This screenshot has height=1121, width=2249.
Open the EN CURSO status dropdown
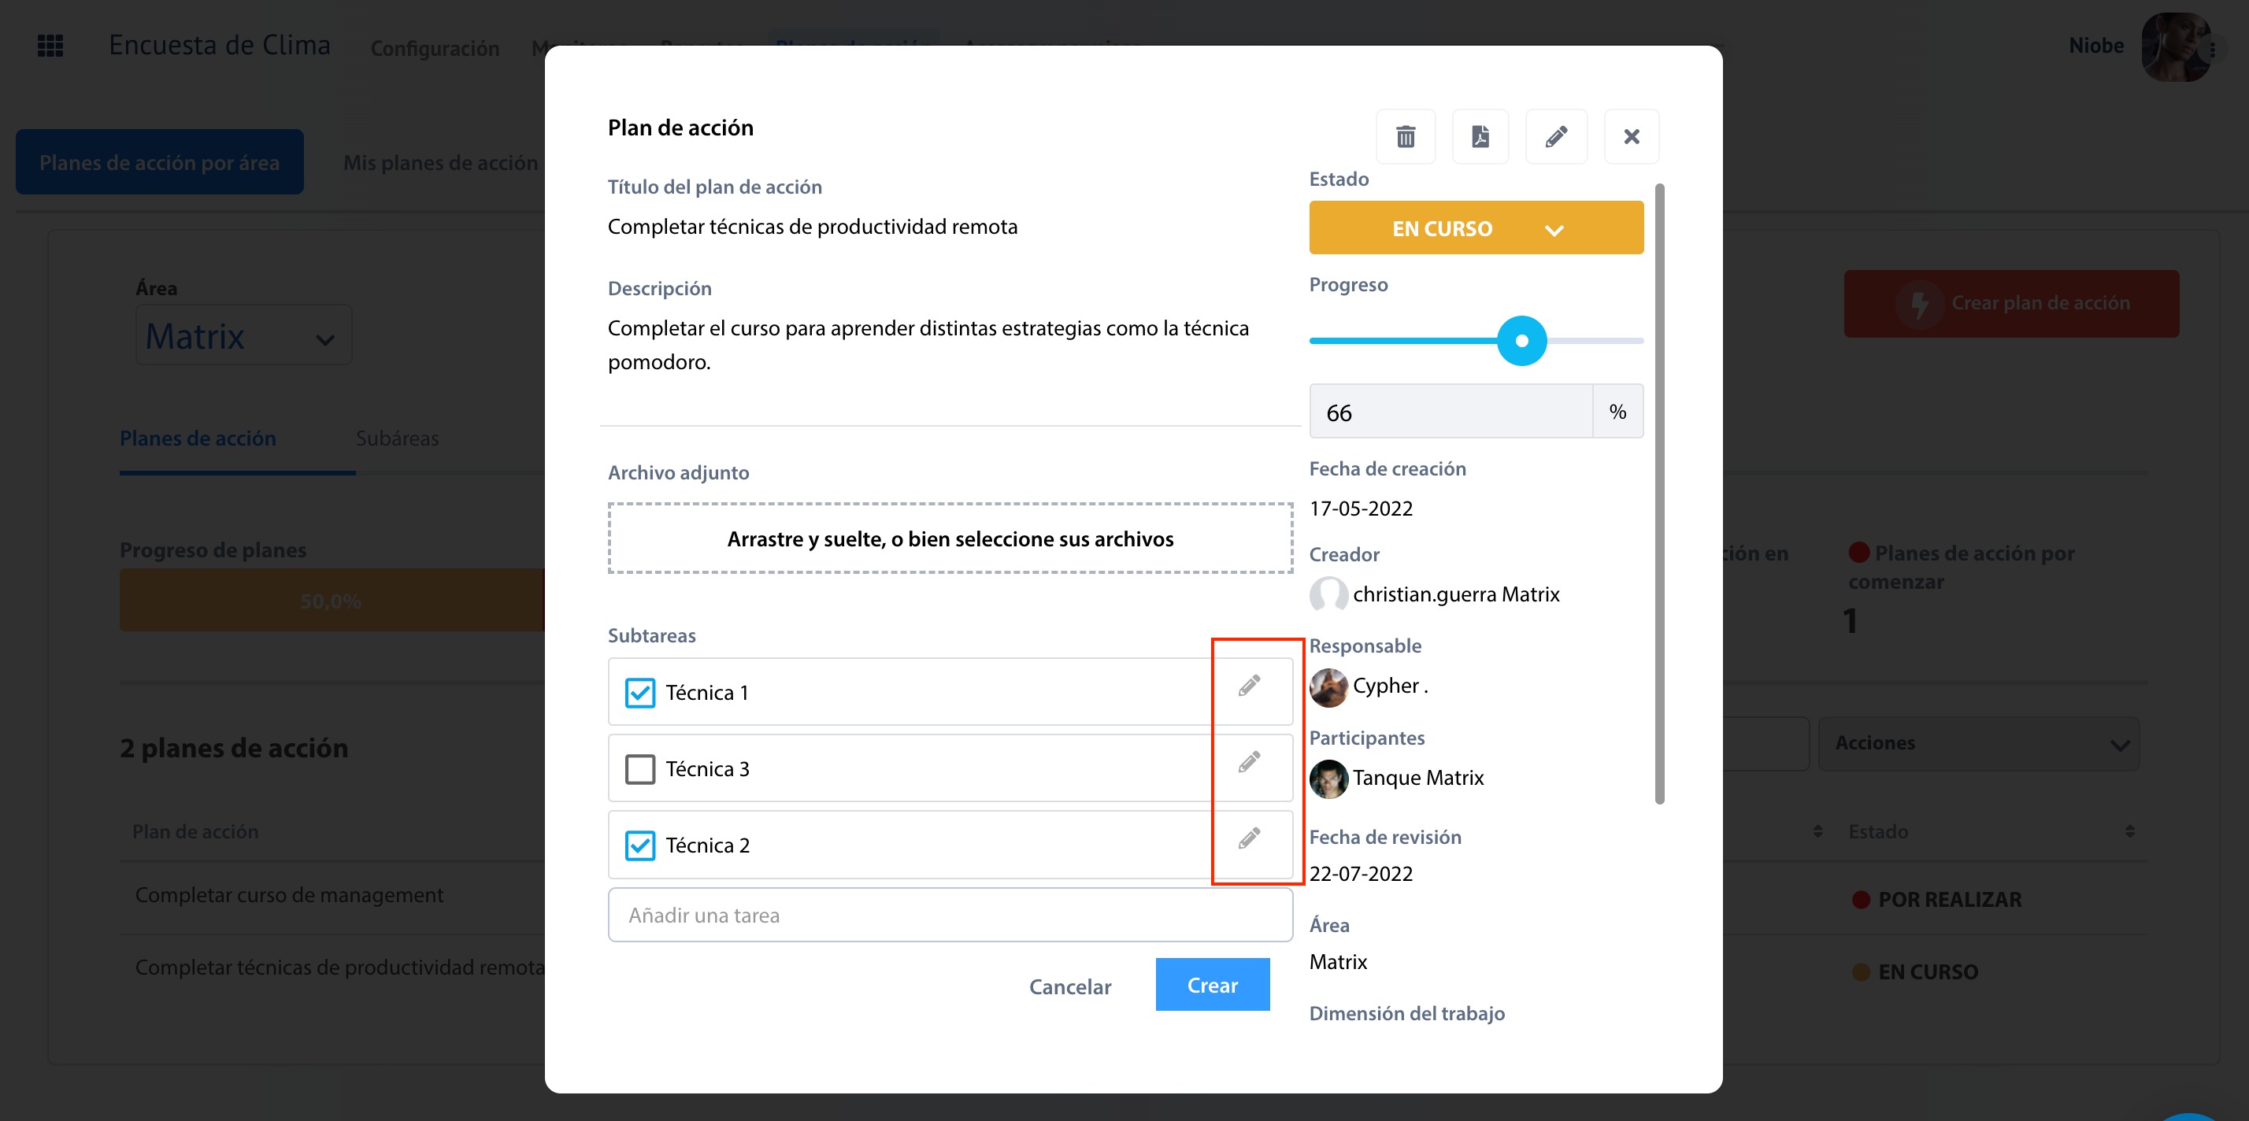coord(1476,228)
